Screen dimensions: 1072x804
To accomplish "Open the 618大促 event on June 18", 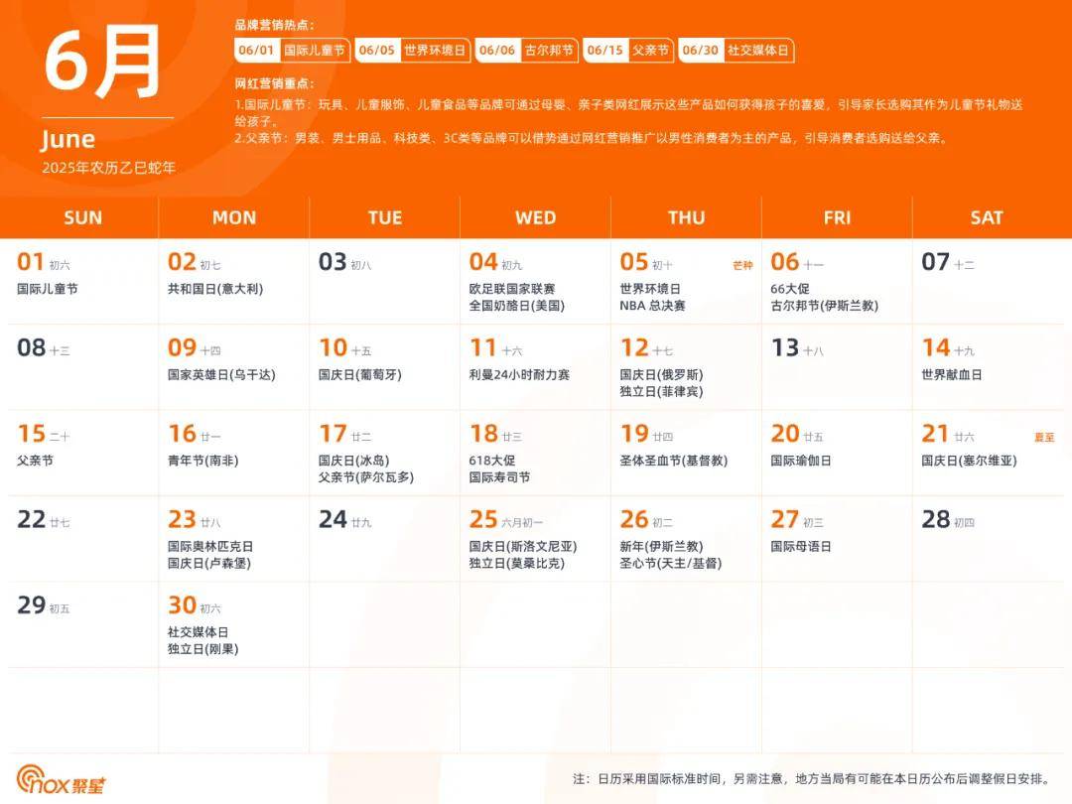I will tap(495, 461).
